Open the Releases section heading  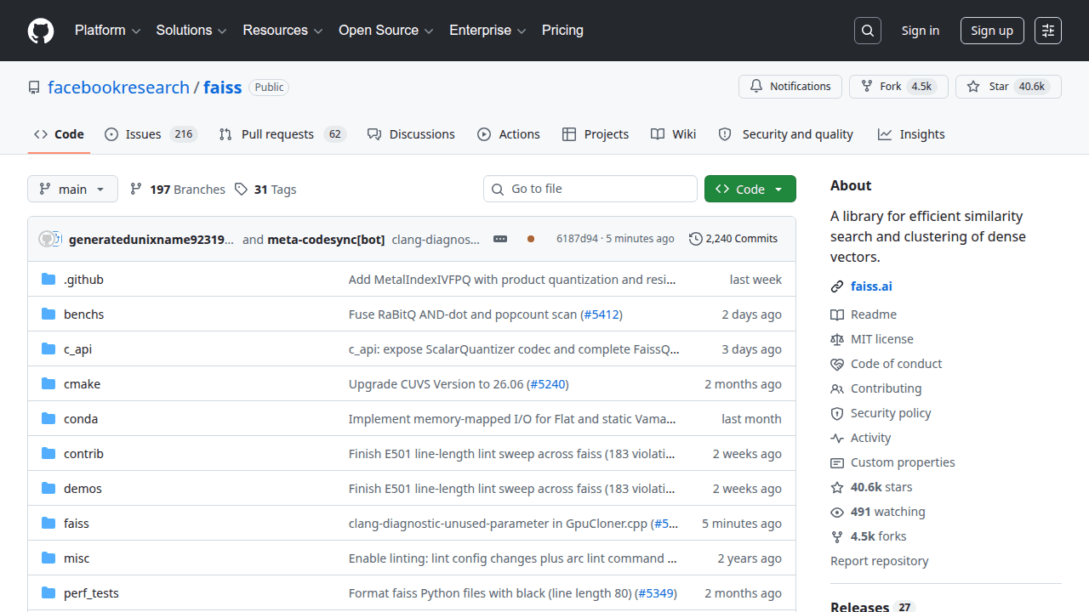coord(859,607)
